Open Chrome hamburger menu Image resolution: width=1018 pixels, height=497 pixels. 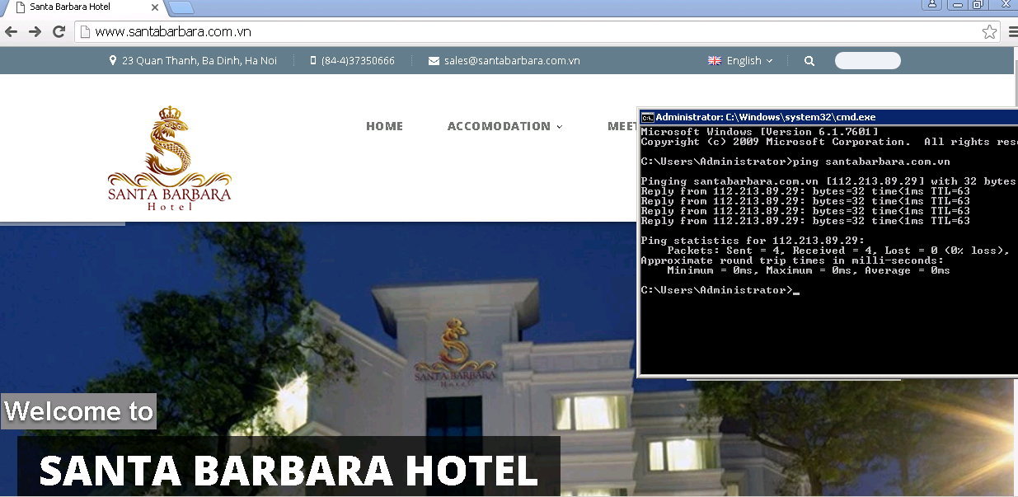(1013, 32)
